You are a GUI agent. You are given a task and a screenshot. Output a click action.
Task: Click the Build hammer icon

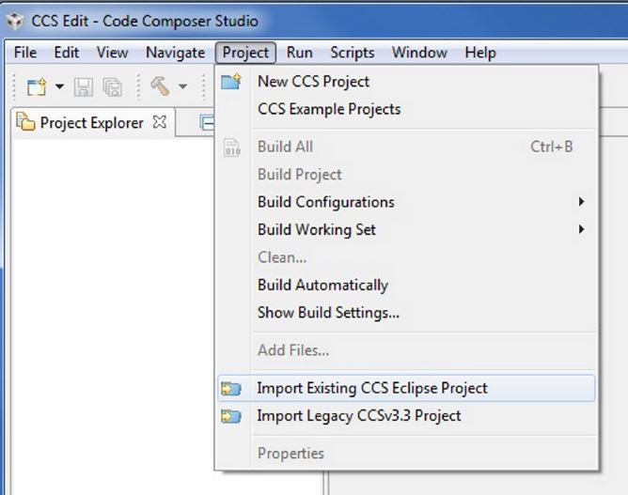(160, 87)
